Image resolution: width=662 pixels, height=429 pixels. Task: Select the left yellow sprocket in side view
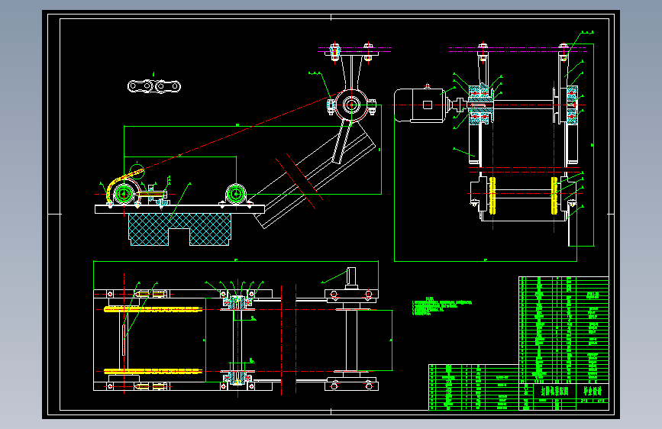492,195
